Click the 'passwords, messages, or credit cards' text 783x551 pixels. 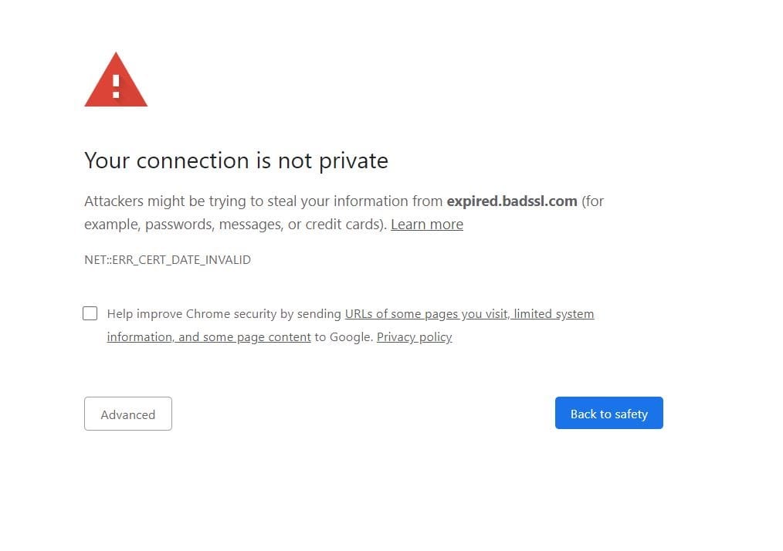click(x=264, y=225)
